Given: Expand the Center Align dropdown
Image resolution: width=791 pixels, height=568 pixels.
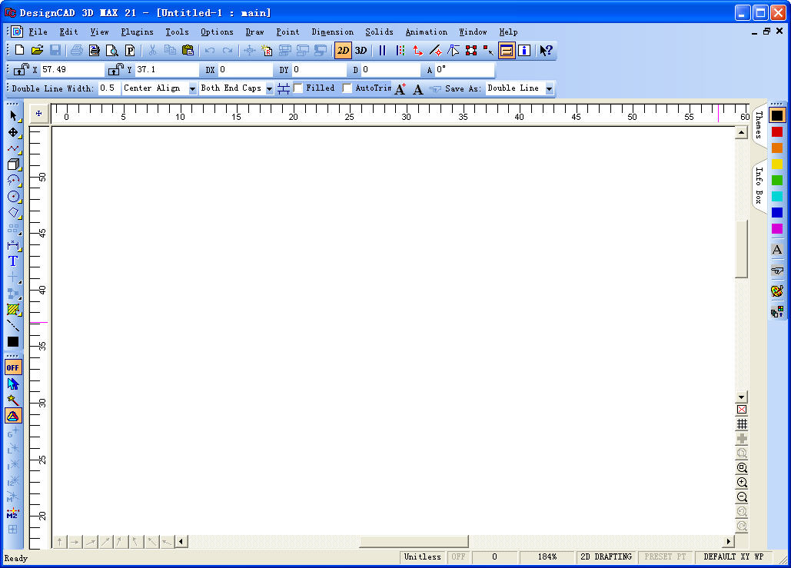Looking at the screenshot, I should 192,89.
